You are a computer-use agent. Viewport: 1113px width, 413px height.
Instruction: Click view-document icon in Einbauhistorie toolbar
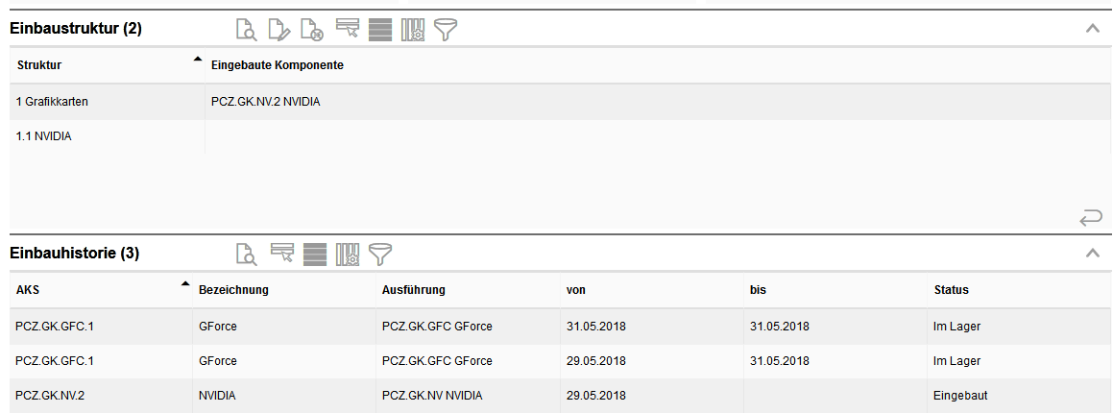coord(247,255)
